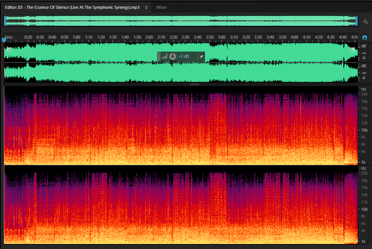This screenshot has height=249, width=372.
Task: Click the hms label on the time ruler
Action: [9, 37]
